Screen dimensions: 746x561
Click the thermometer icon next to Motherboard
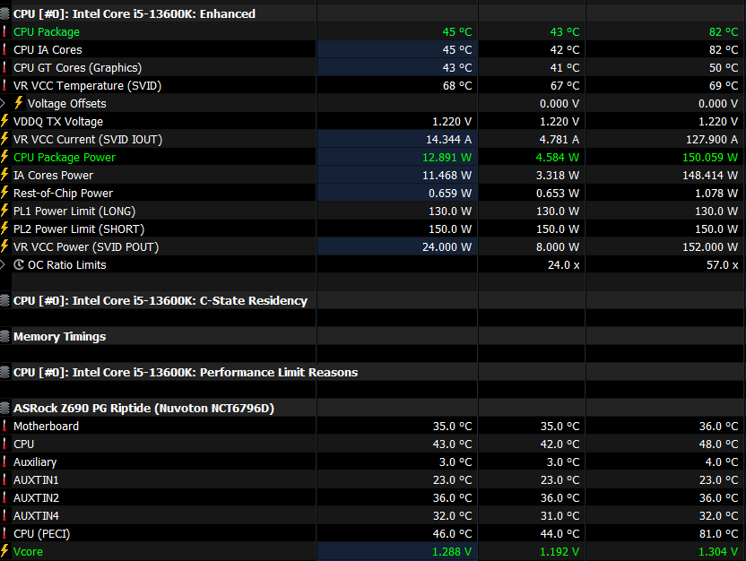[x=4, y=426]
